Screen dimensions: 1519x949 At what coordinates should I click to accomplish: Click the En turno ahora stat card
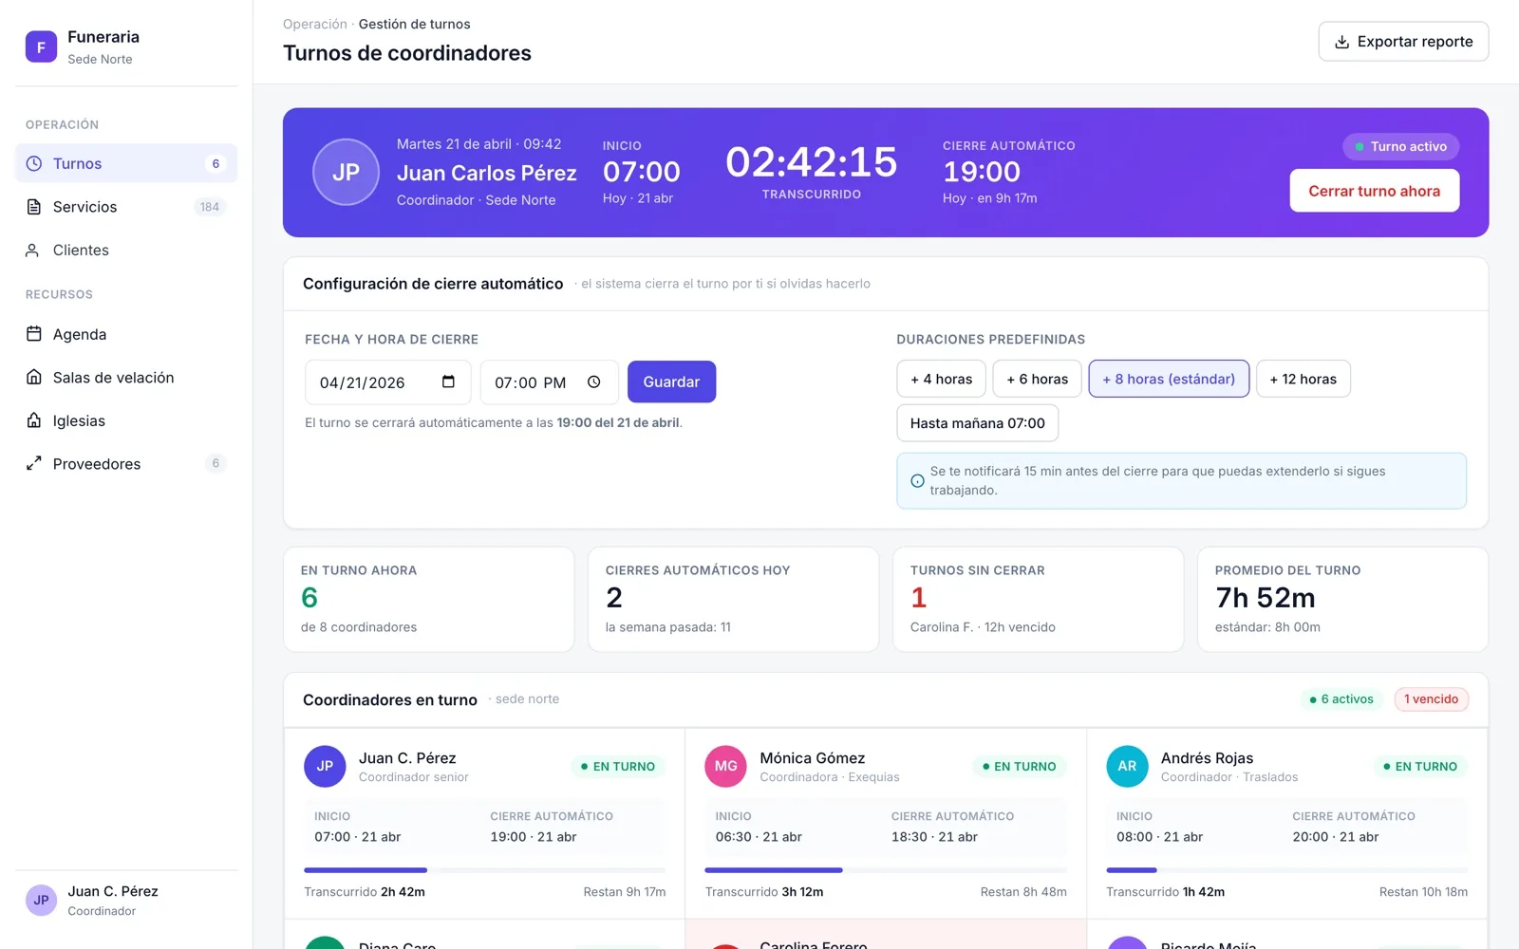[429, 599]
